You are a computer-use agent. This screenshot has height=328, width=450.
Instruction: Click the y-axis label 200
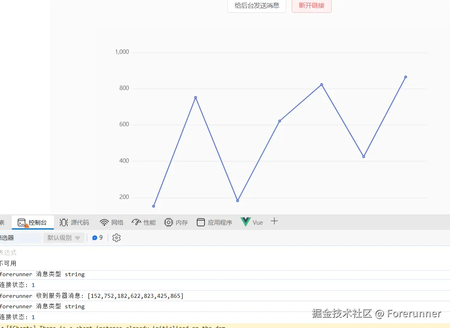pos(124,197)
